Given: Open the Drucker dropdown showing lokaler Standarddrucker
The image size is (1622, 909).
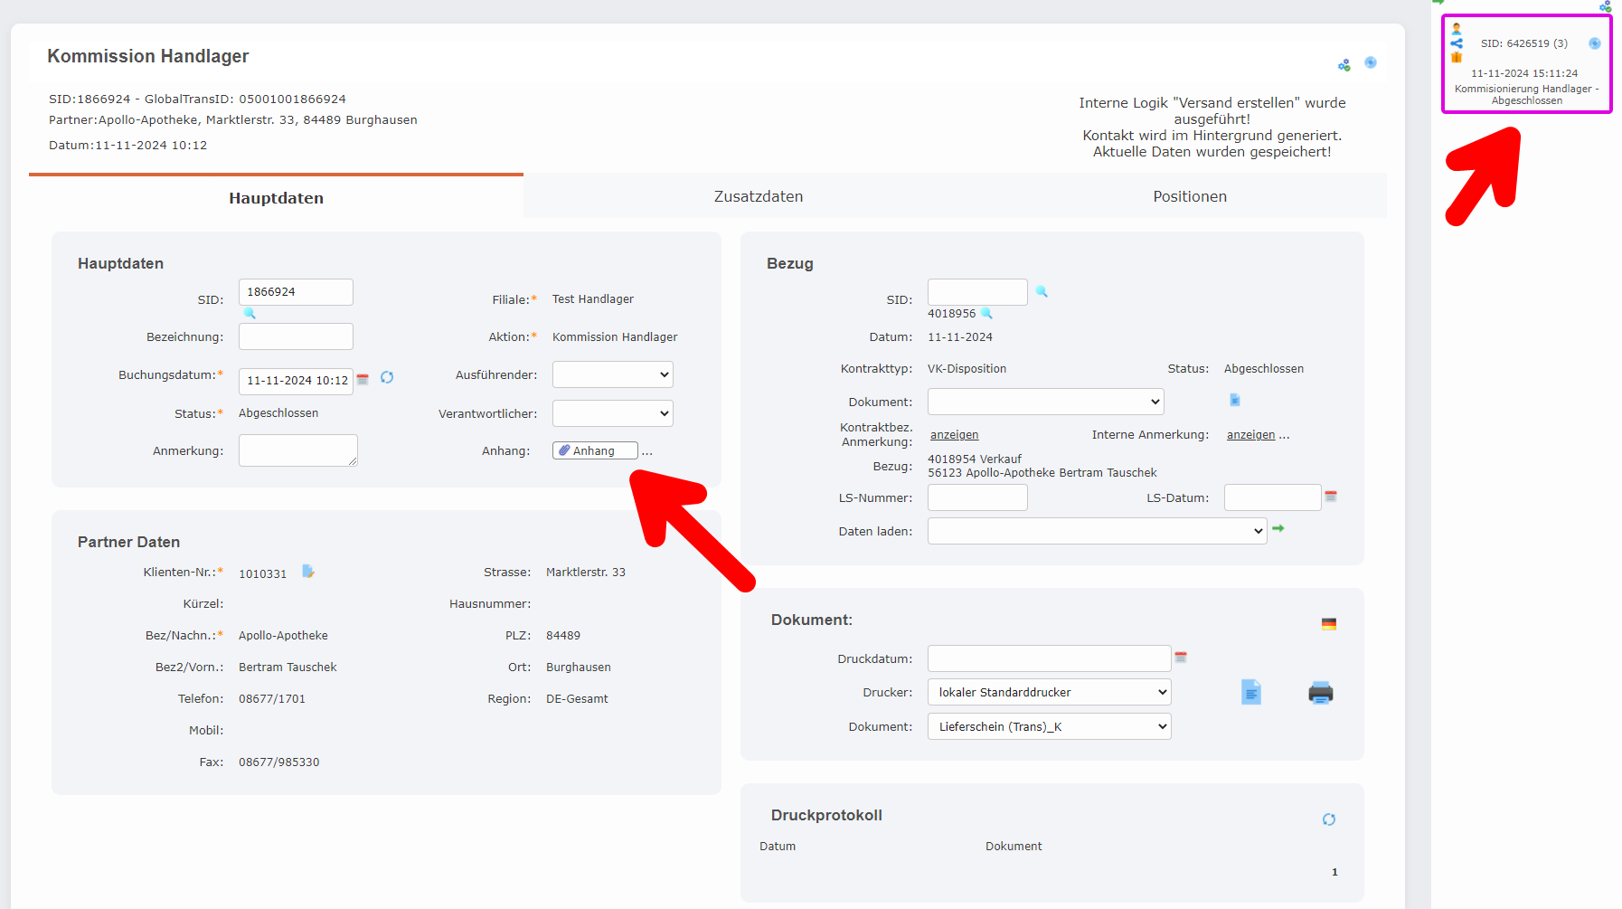Looking at the screenshot, I should point(1049,692).
